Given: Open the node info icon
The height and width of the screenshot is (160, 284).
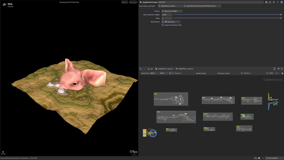Looking at the screenshot, I should pos(278,2).
